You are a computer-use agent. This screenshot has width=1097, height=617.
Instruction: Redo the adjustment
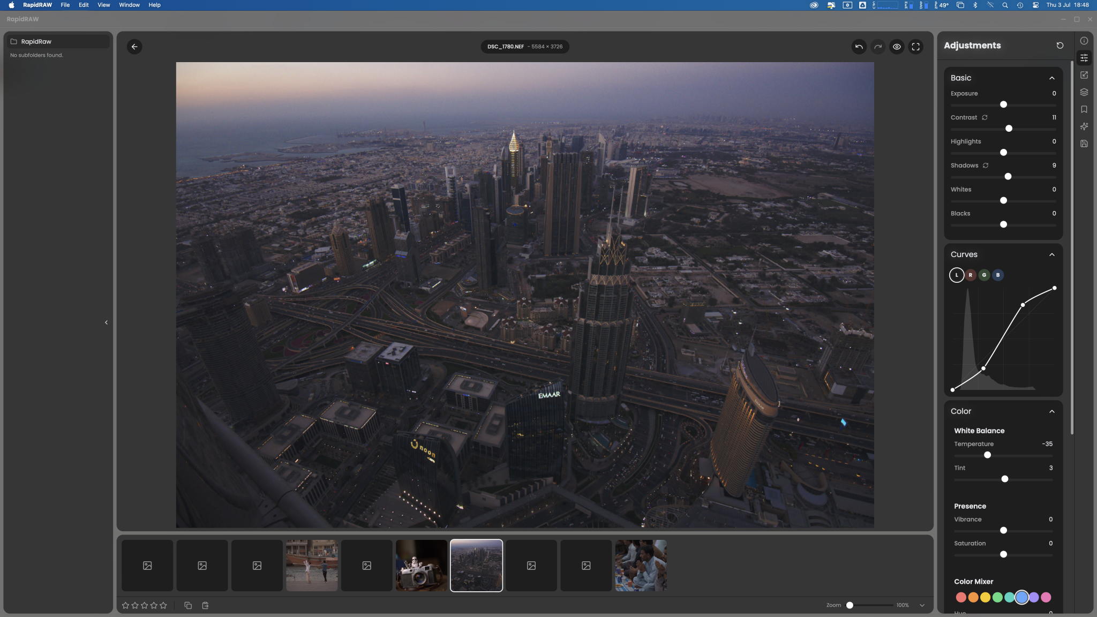878,47
